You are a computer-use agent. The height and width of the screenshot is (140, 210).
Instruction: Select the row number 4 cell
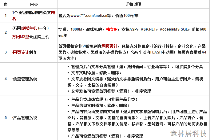coord(5,79)
